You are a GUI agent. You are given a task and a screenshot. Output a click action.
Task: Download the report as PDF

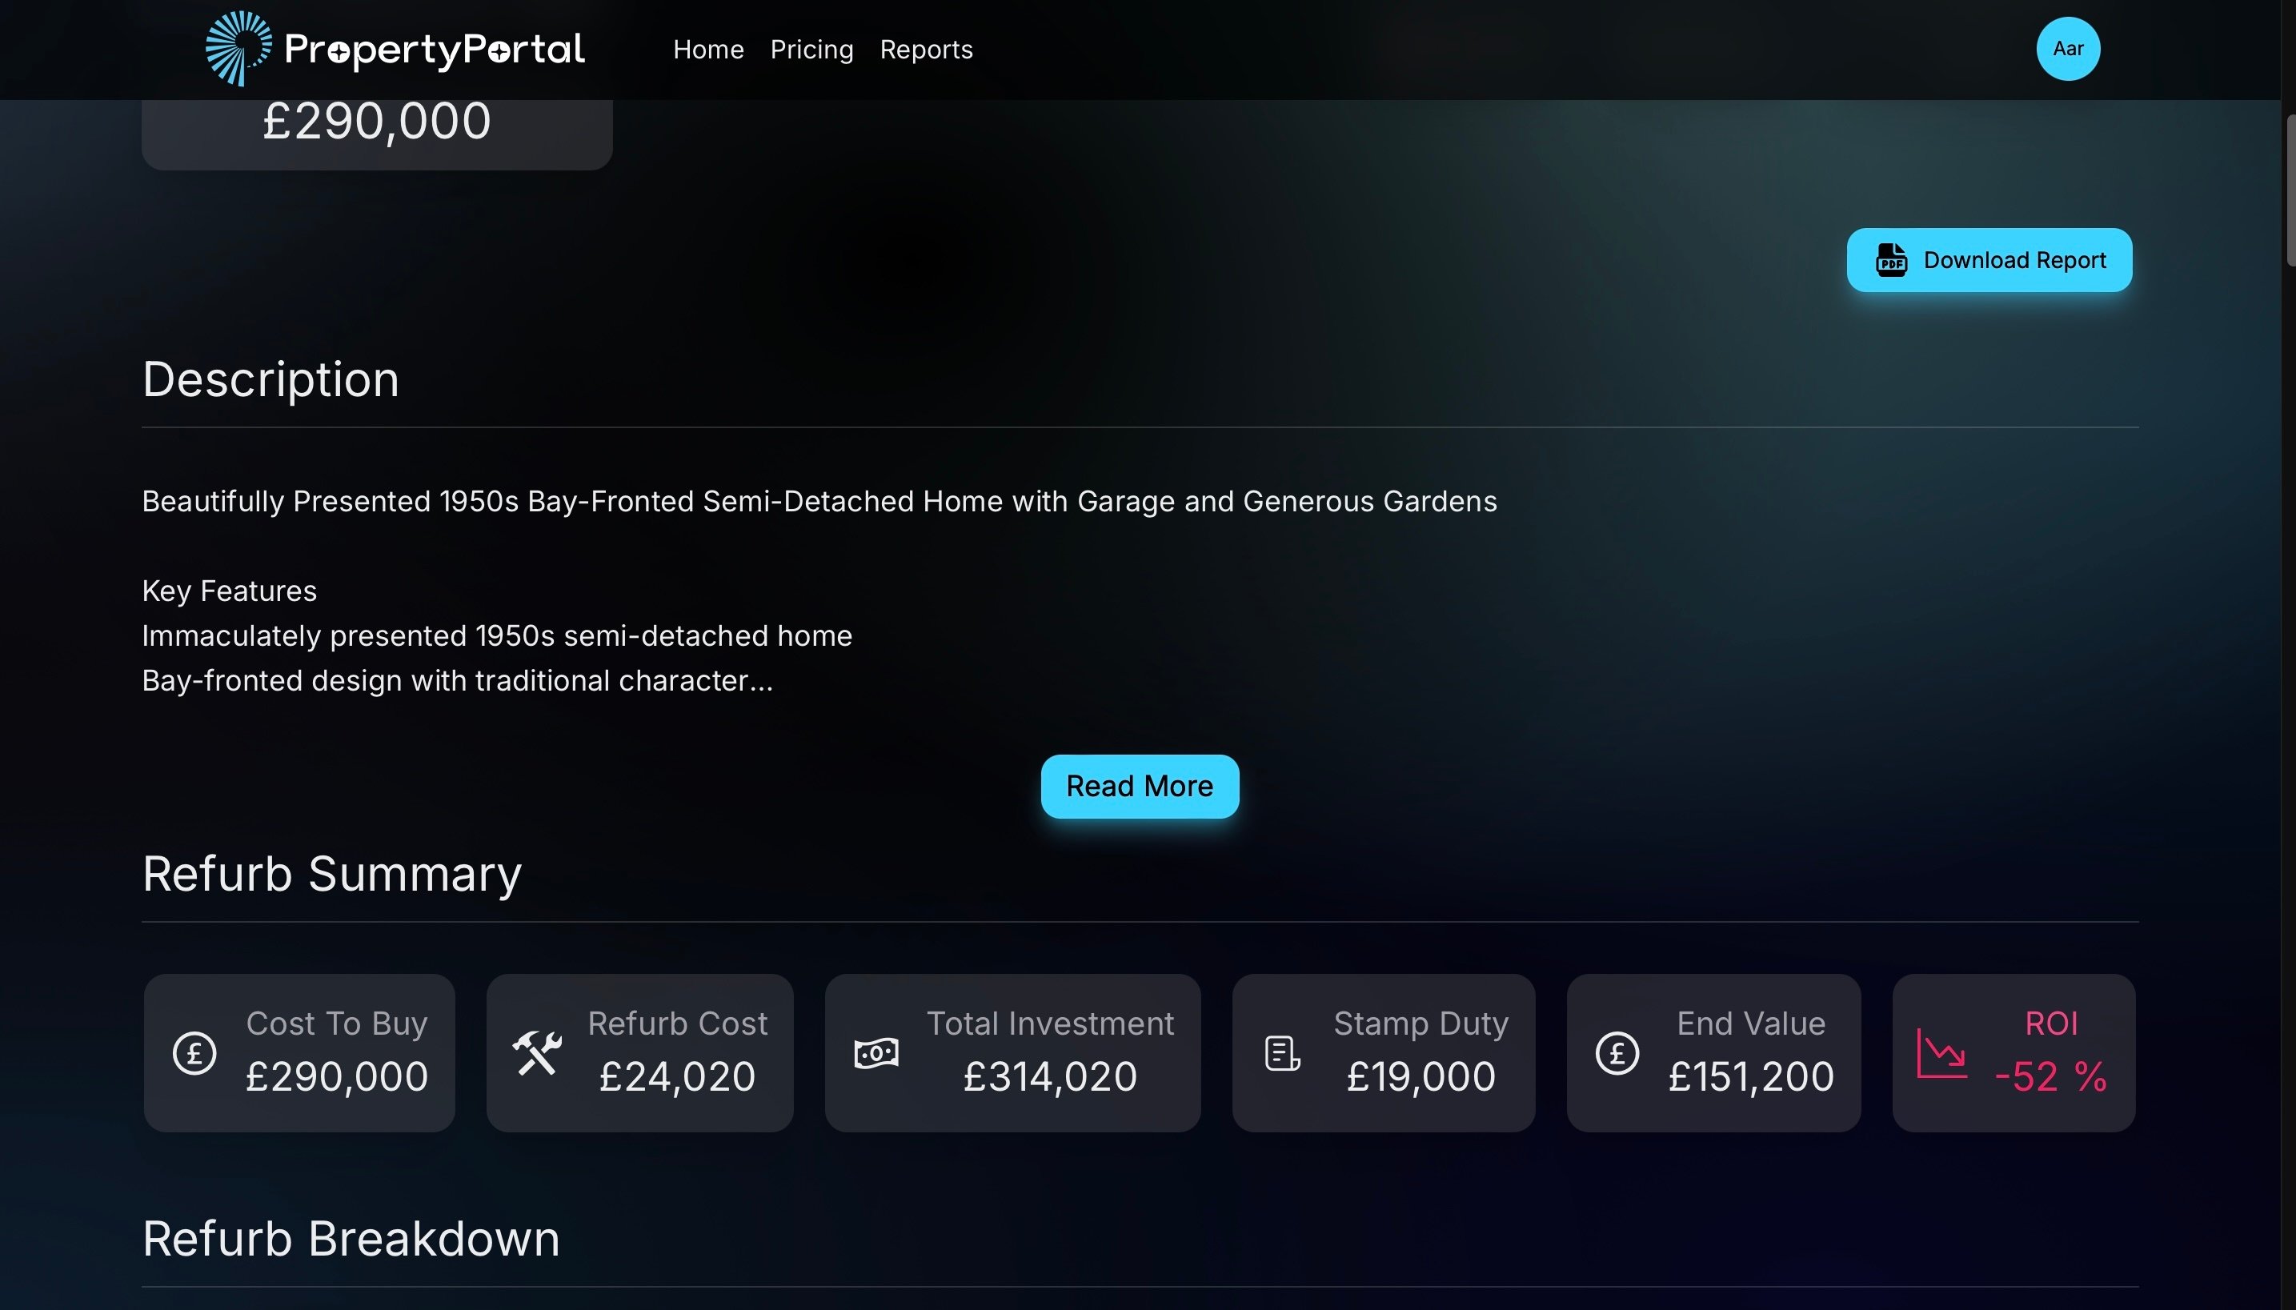tap(1989, 260)
